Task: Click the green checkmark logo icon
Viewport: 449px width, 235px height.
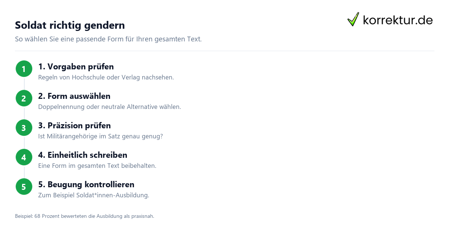Action: pyautogui.click(x=353, y=19)
